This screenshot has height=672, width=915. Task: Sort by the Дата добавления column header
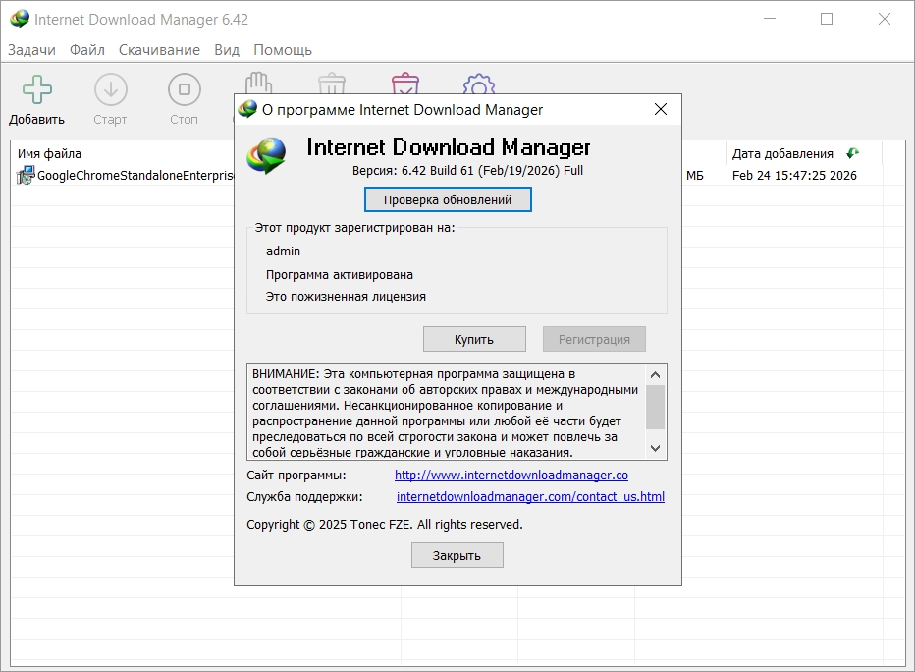(x=782, y=153)
